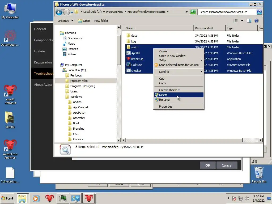The height and width of the screenshot is (204, 272).
Task: Open the Windows Explorer taskbar icon
Action: click(22, 198)
